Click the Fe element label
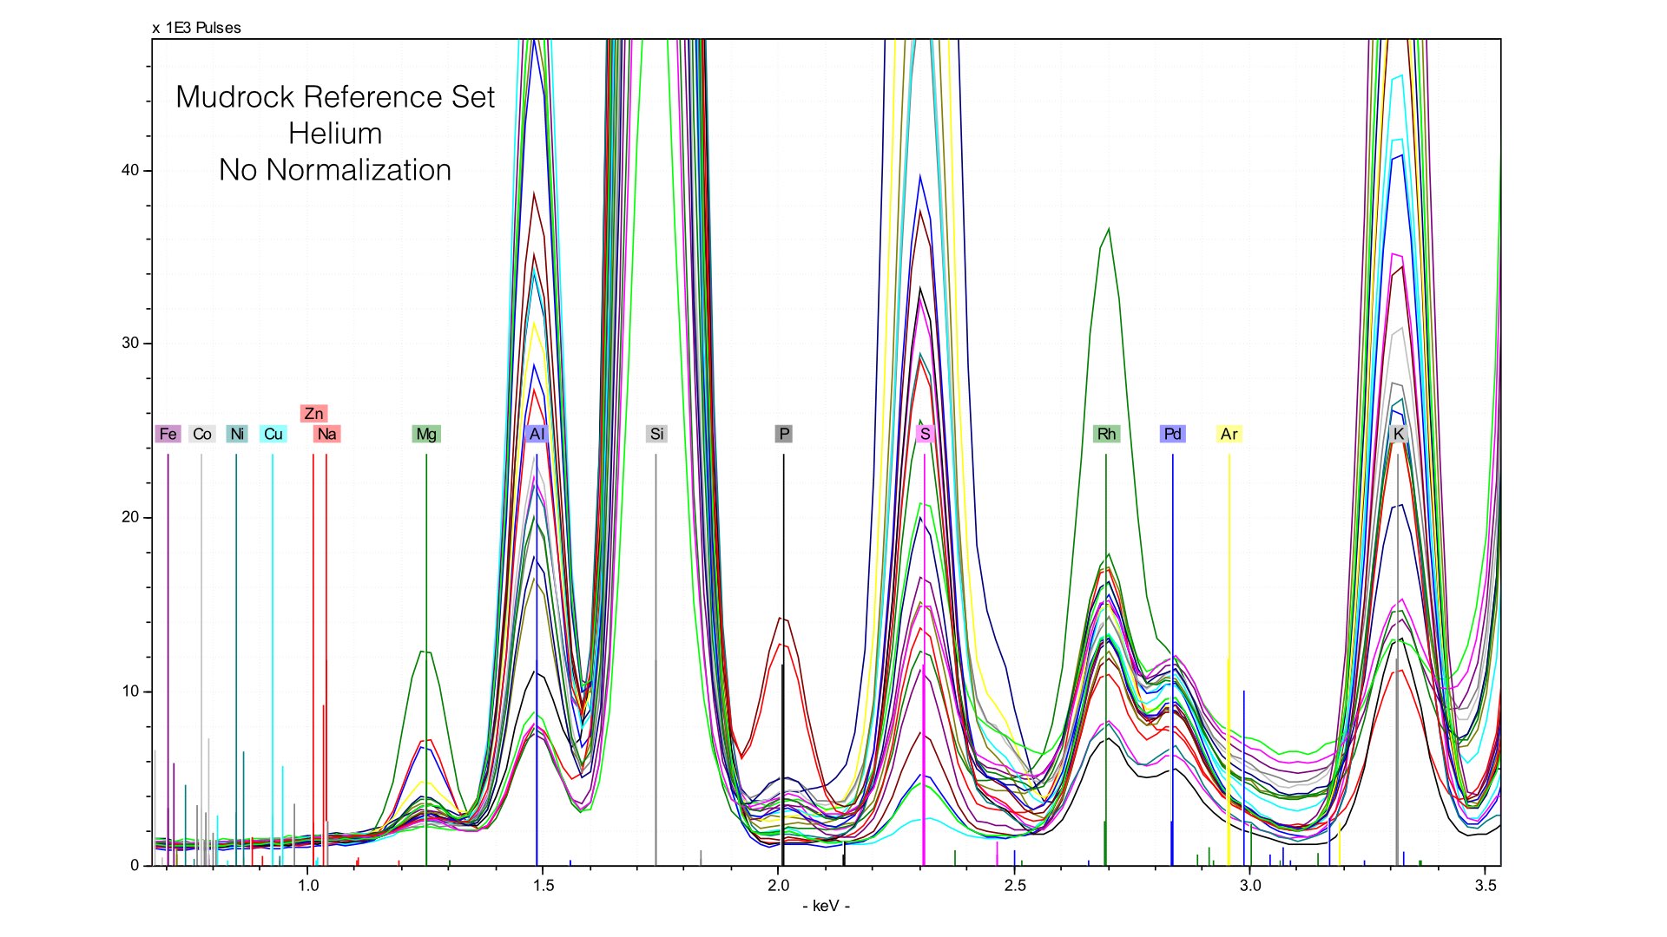Image resolution: width=1667 pixels, height=937 pixels. click(x=168, y=434)
